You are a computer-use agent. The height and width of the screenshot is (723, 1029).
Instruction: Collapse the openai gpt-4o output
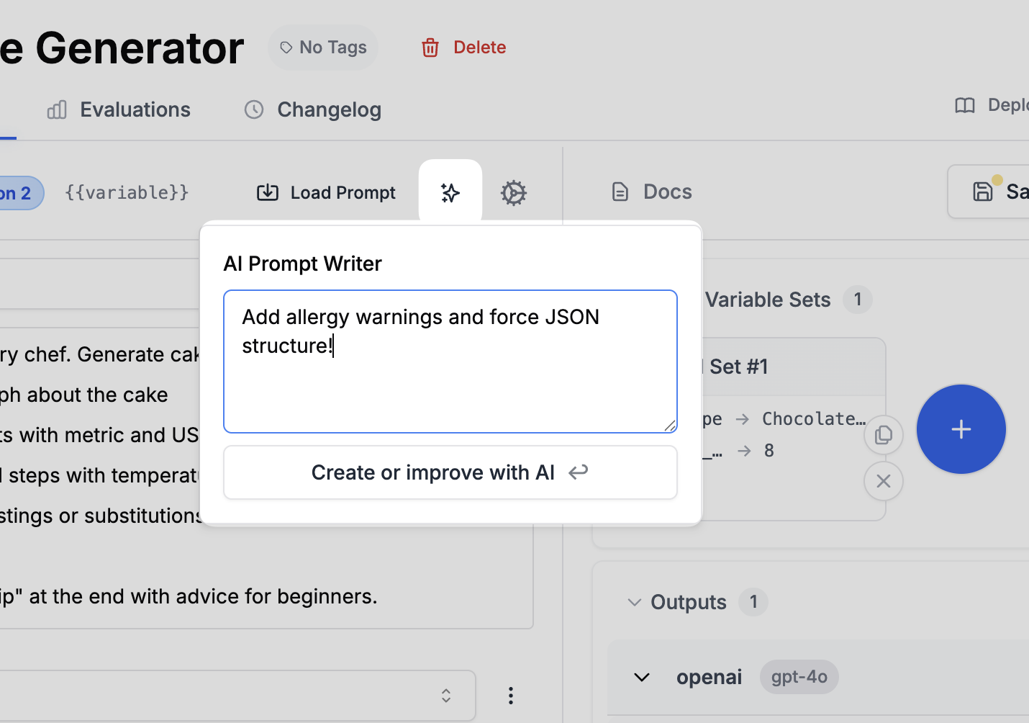point(641,677)
